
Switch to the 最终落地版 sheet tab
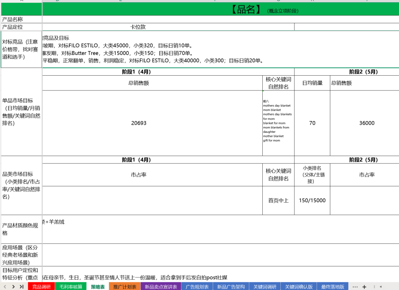pos(332,287)
